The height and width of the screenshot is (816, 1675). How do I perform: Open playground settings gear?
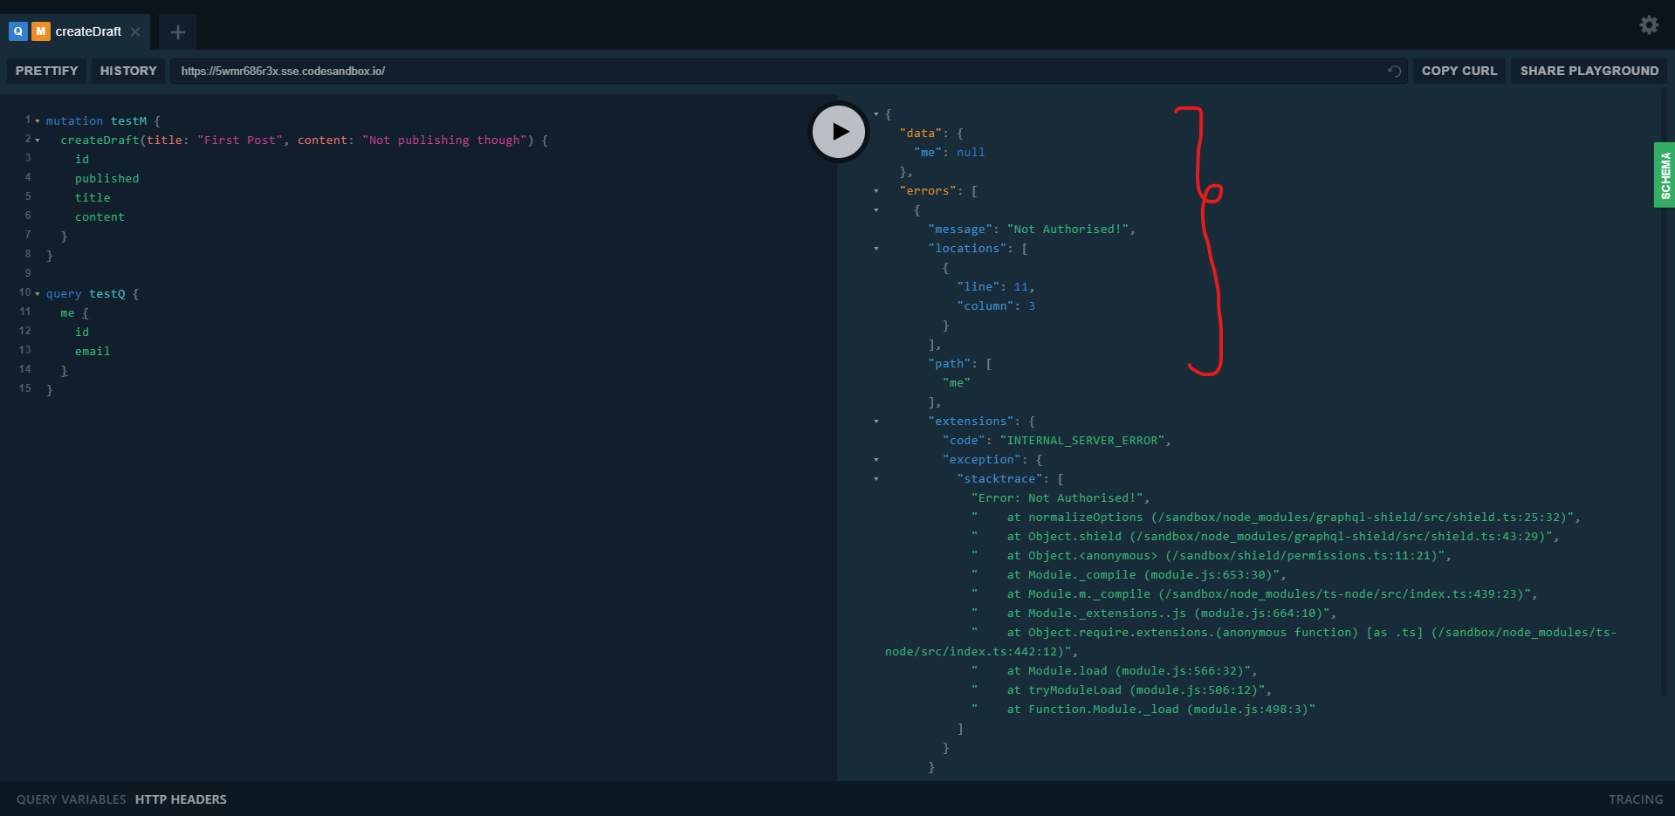[x=1649, y=25]
